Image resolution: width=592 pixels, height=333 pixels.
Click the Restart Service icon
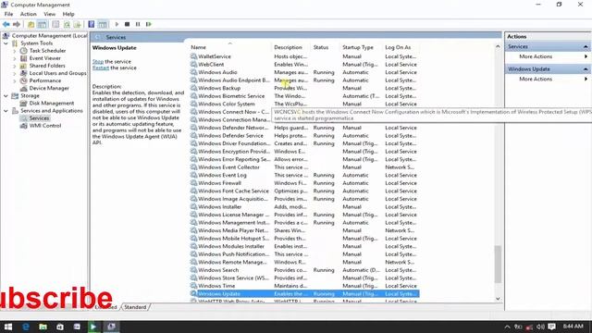(149, 24)
